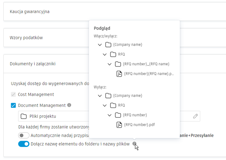Enable the Automatycznie nadaj toggle switch

tap(24, 135)
